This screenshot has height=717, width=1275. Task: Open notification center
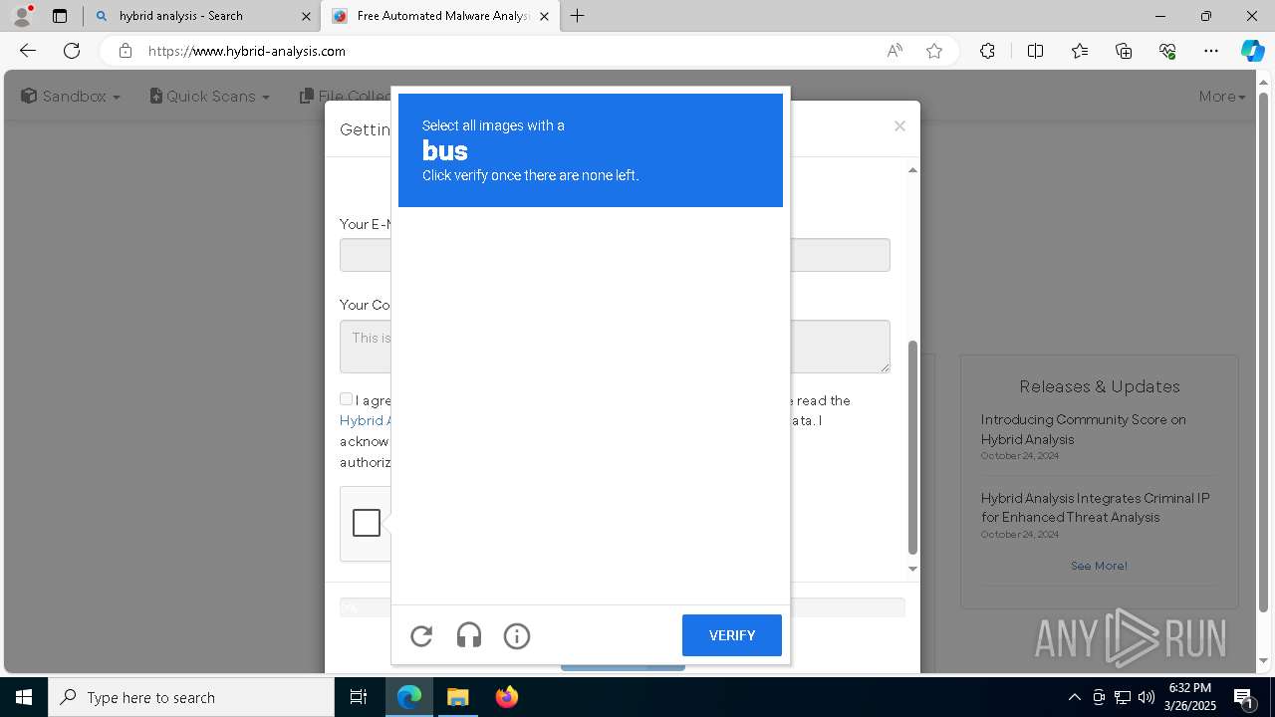[x=1244, y=697]
